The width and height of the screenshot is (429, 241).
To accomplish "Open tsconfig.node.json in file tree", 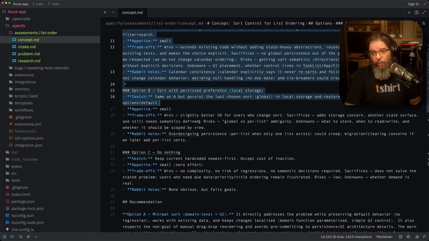I will [x=50, y=223].
